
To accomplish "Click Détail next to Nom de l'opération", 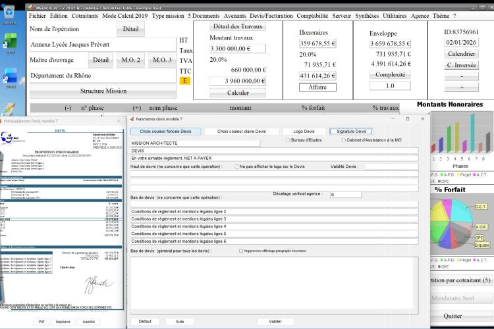I will (x=131, y=29).
